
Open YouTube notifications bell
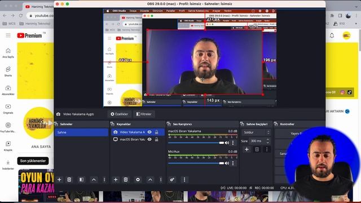(332, 36)
